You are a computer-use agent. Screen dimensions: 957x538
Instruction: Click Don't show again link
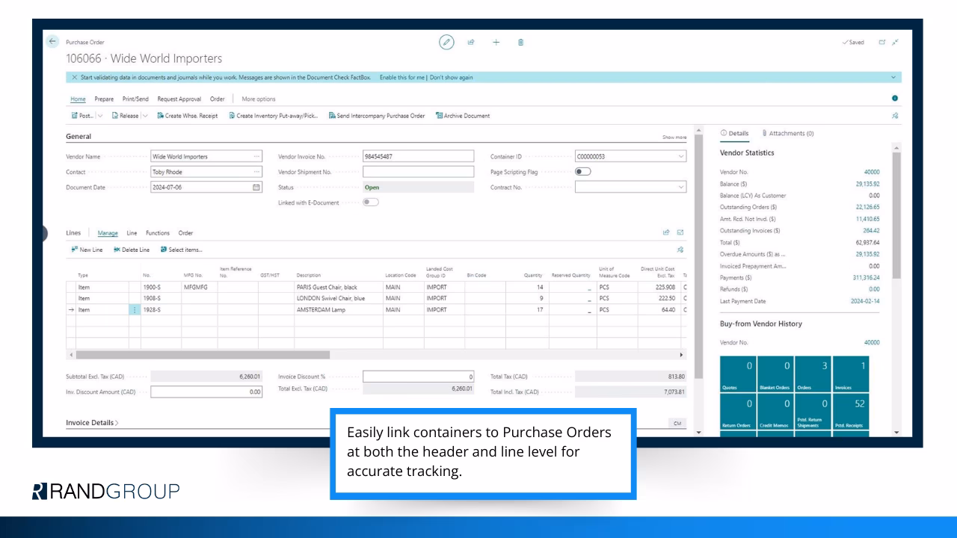[x=451, y=78]
